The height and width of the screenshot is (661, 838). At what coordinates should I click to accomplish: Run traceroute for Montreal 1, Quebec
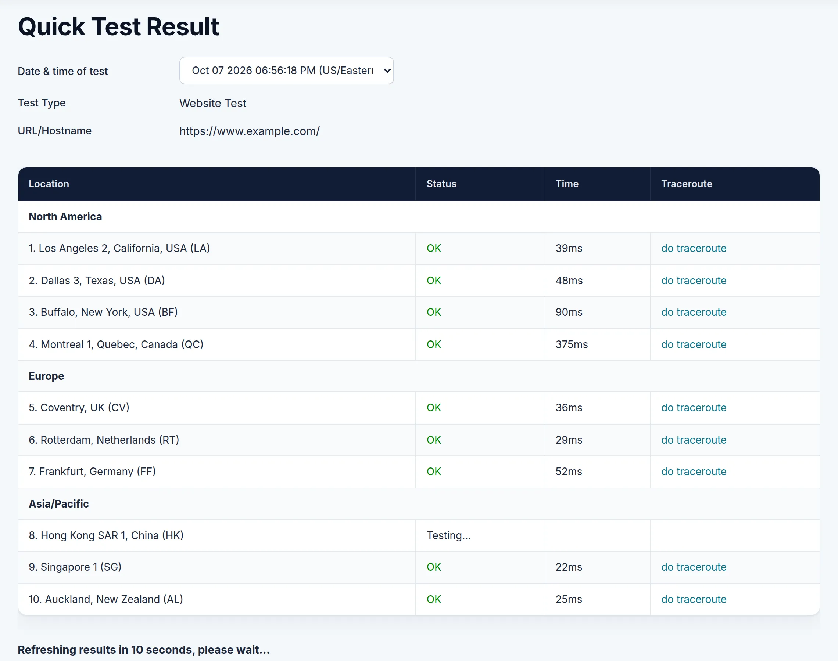(x=694, y=344)
